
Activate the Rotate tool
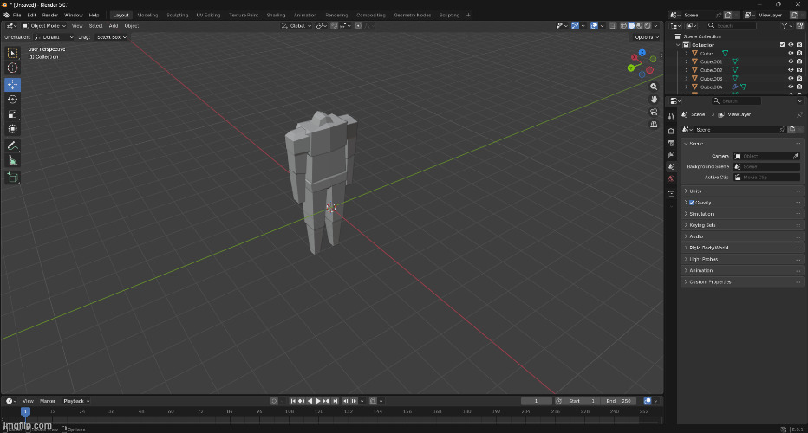tap(12, 100)
